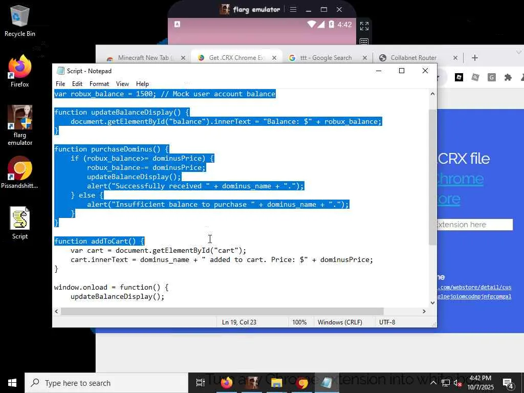Click the muted volume icon in tray

pyautogui.click(x=458, y=383)
